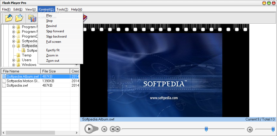277x136 pixels.
Task: Choose Exactly fit from Control menu
Action: [x=61, y=50]
